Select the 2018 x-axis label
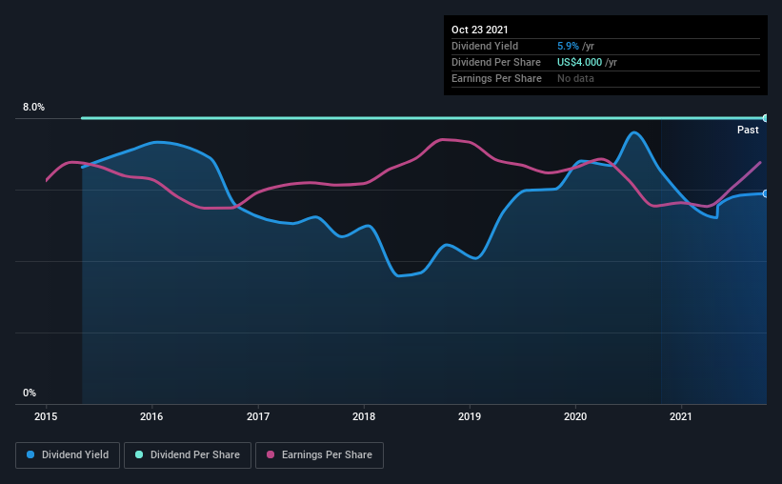Image resolution: width=782 pixels, height=484 pixels. point(364,416)
